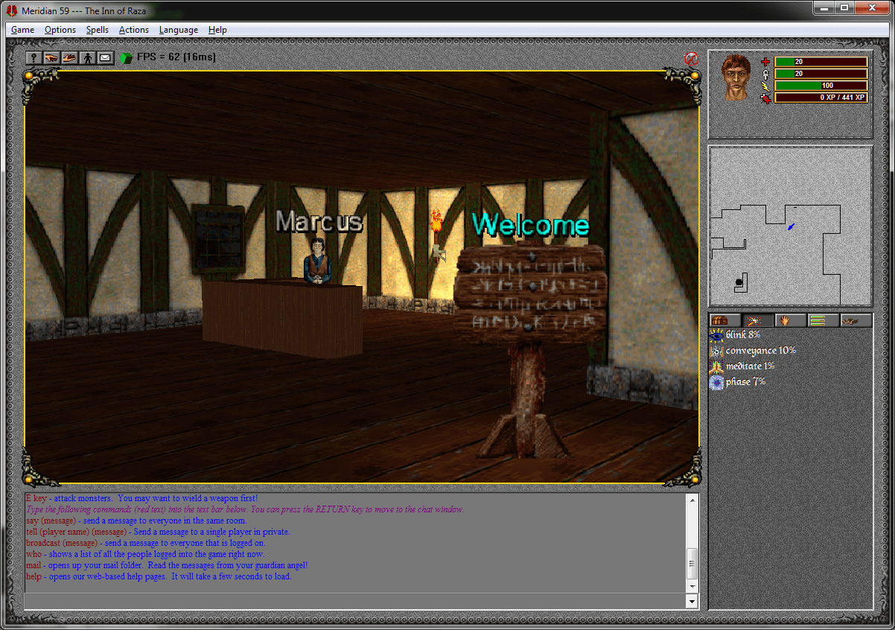Screen dimensions: 895x630
Task: Click the chat text input bar
Action: (354, 602)
